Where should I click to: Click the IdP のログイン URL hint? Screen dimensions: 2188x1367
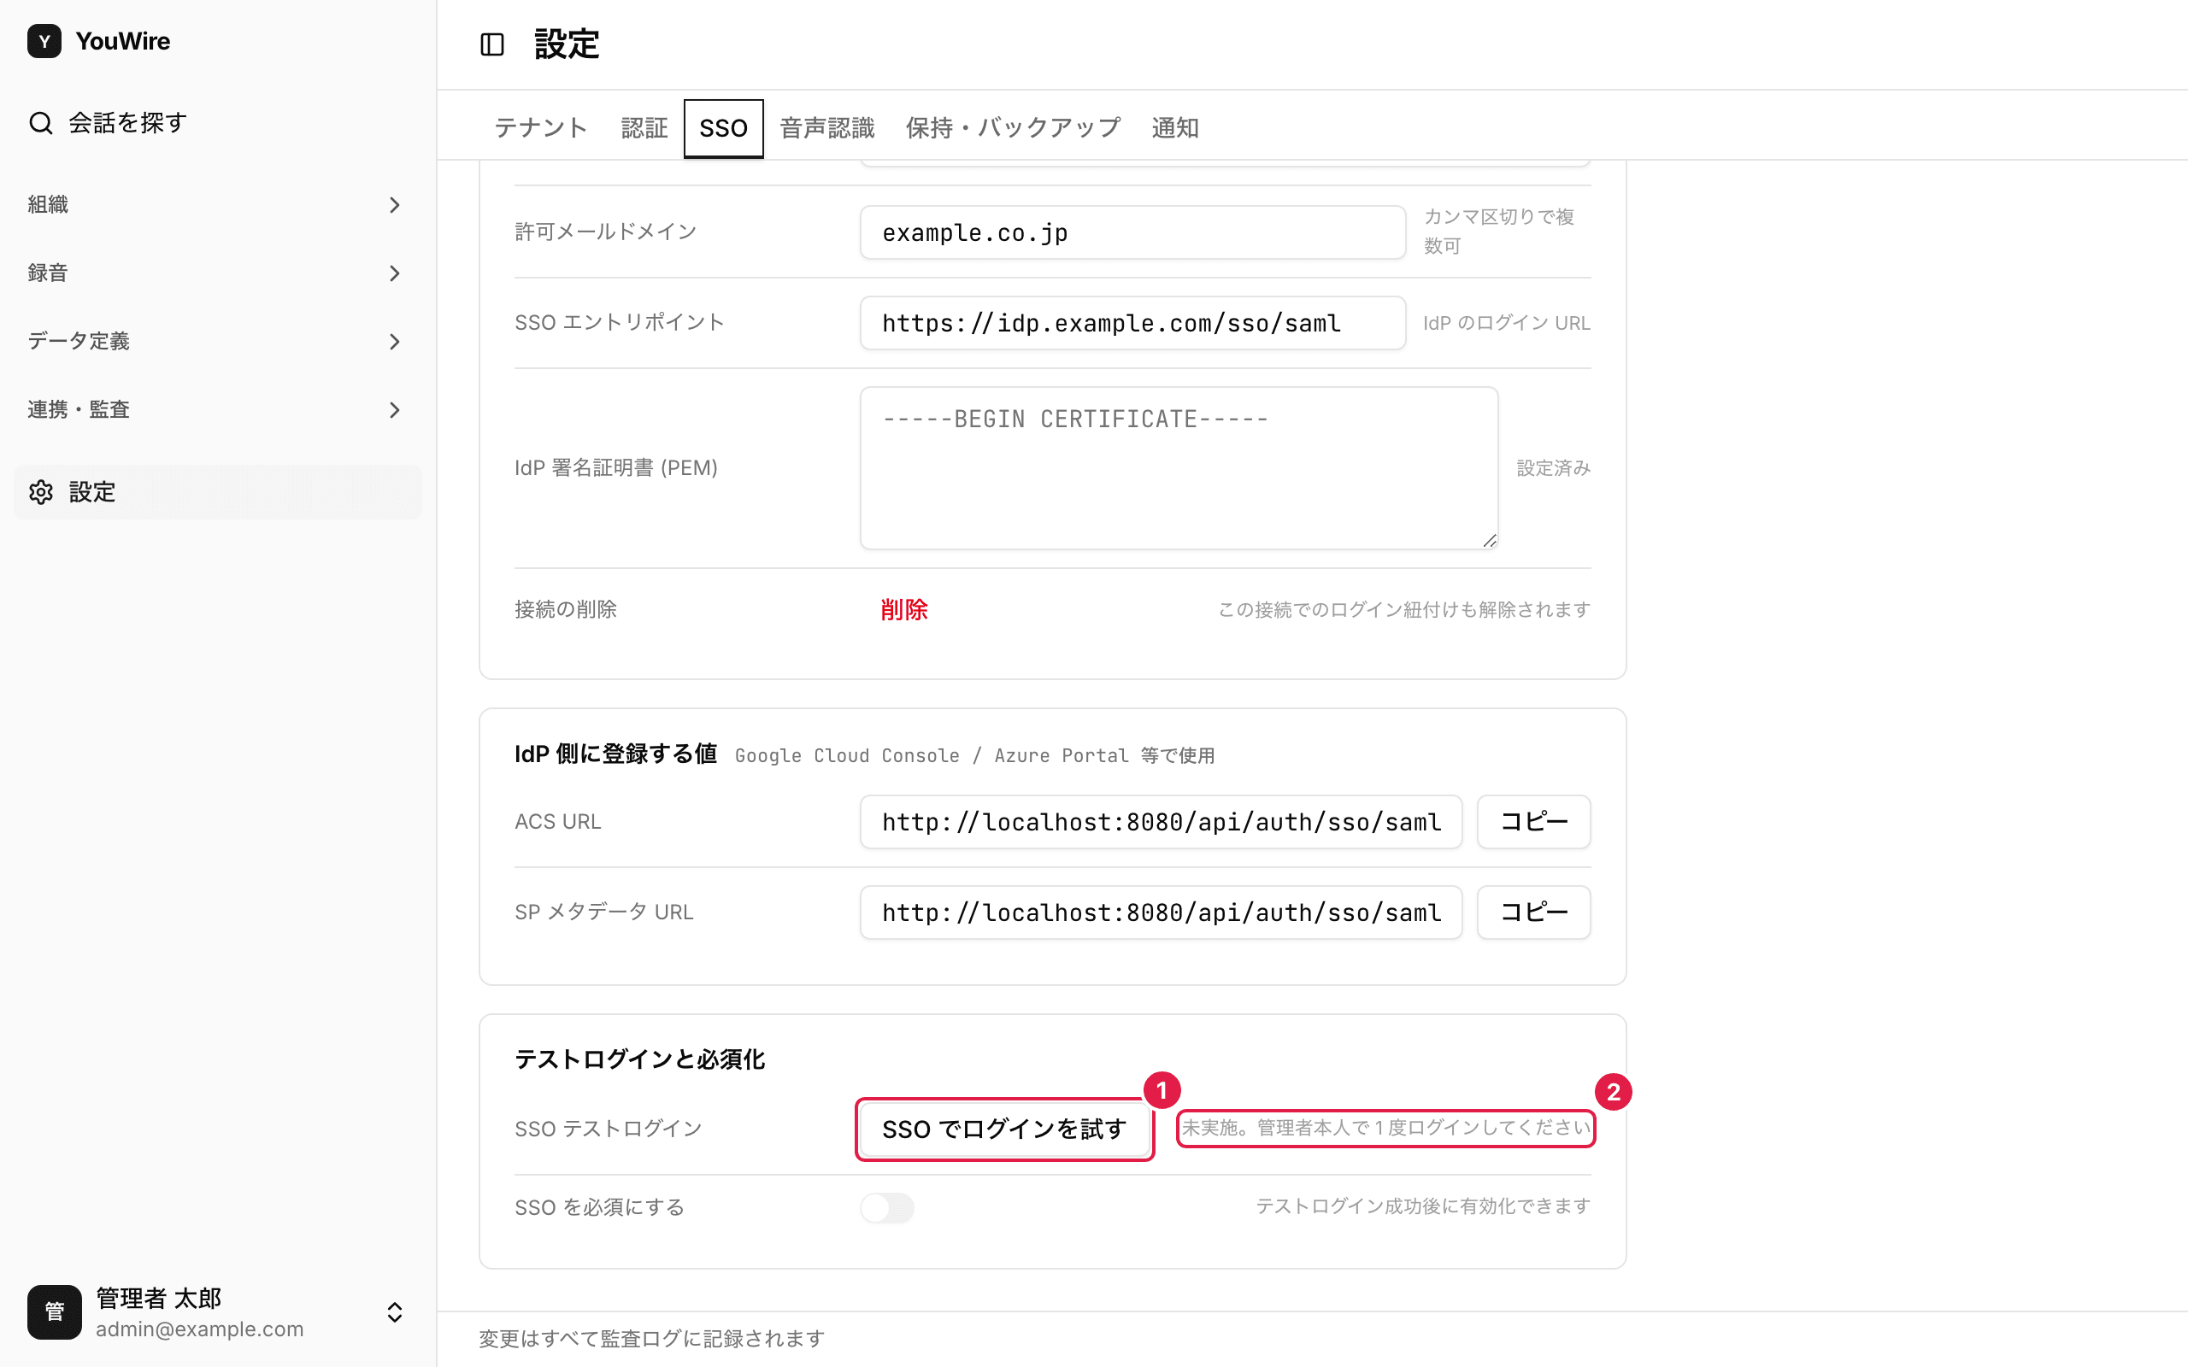tap(1506, 323)
